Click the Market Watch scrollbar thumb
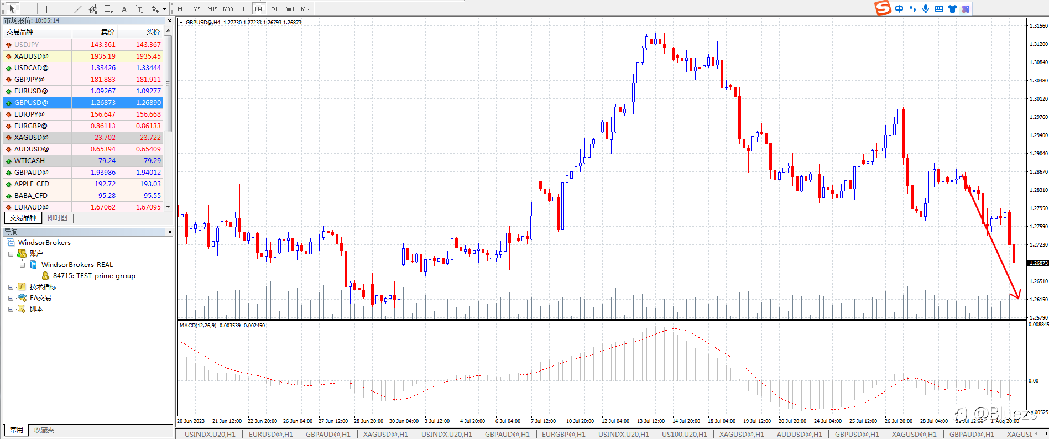The width and height of the screenshot is (1049, 439). (x=168, y=83)
